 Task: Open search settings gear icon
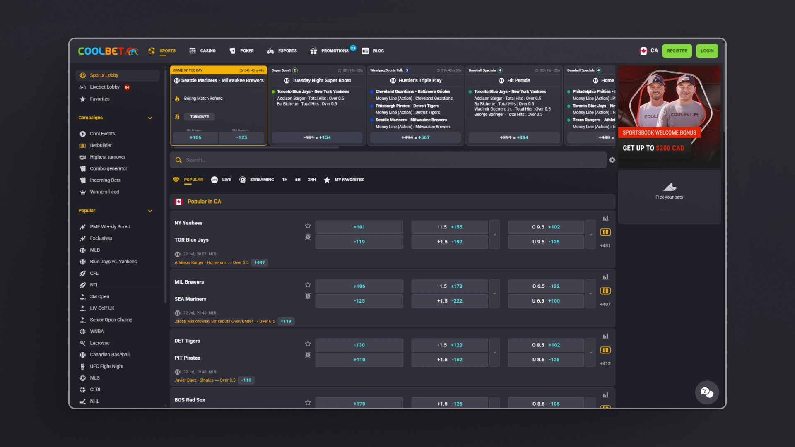pos(612,160)
